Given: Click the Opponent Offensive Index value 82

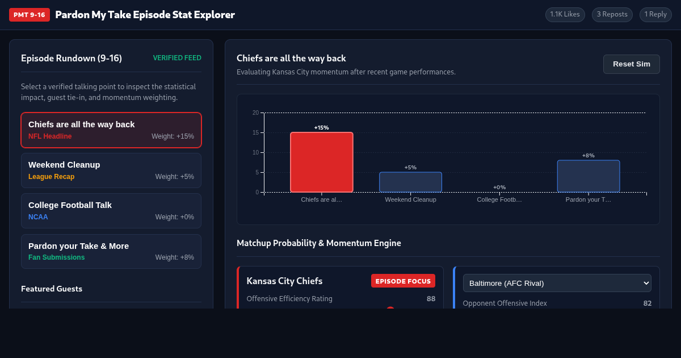Looking at the screenshot, I should tap(648, 303).
